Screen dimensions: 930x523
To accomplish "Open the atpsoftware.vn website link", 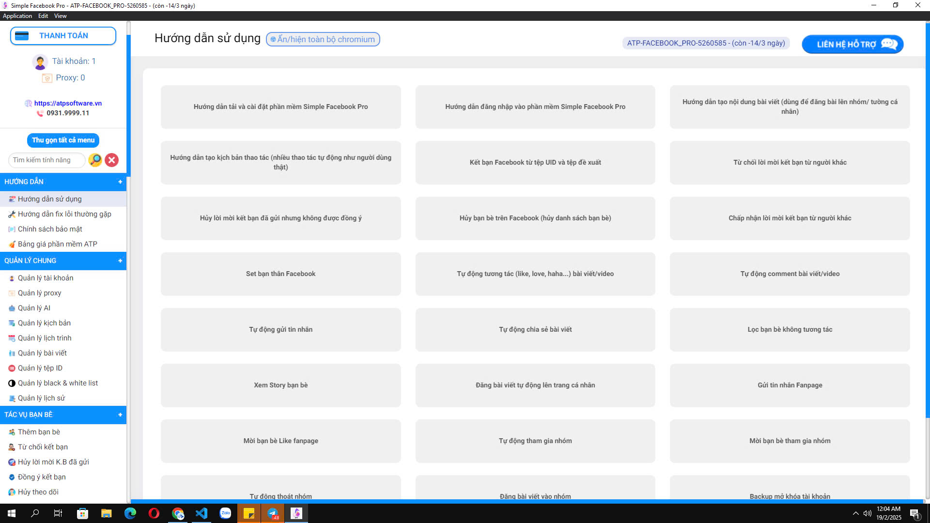I will tap(68, 103).
